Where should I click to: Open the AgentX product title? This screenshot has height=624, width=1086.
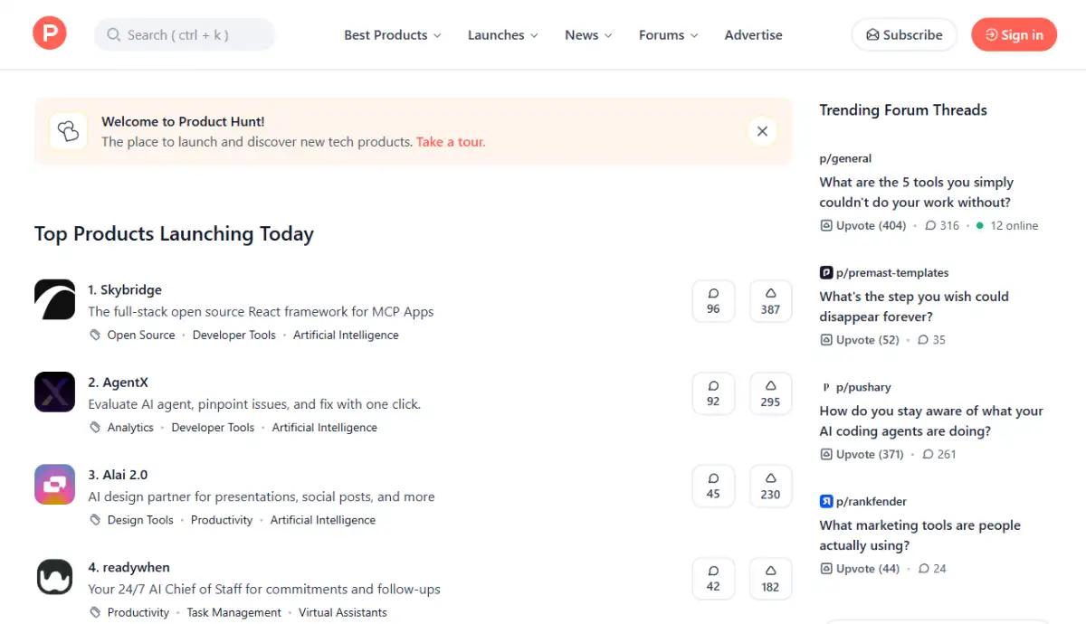point(118,382)
